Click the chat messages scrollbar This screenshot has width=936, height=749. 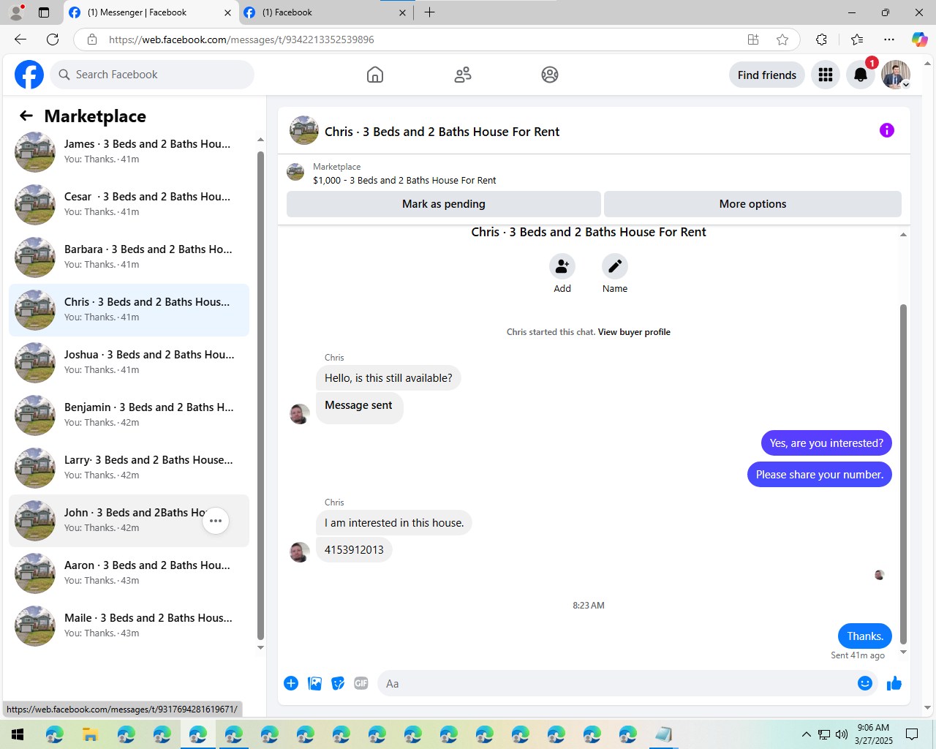point(903,474)
